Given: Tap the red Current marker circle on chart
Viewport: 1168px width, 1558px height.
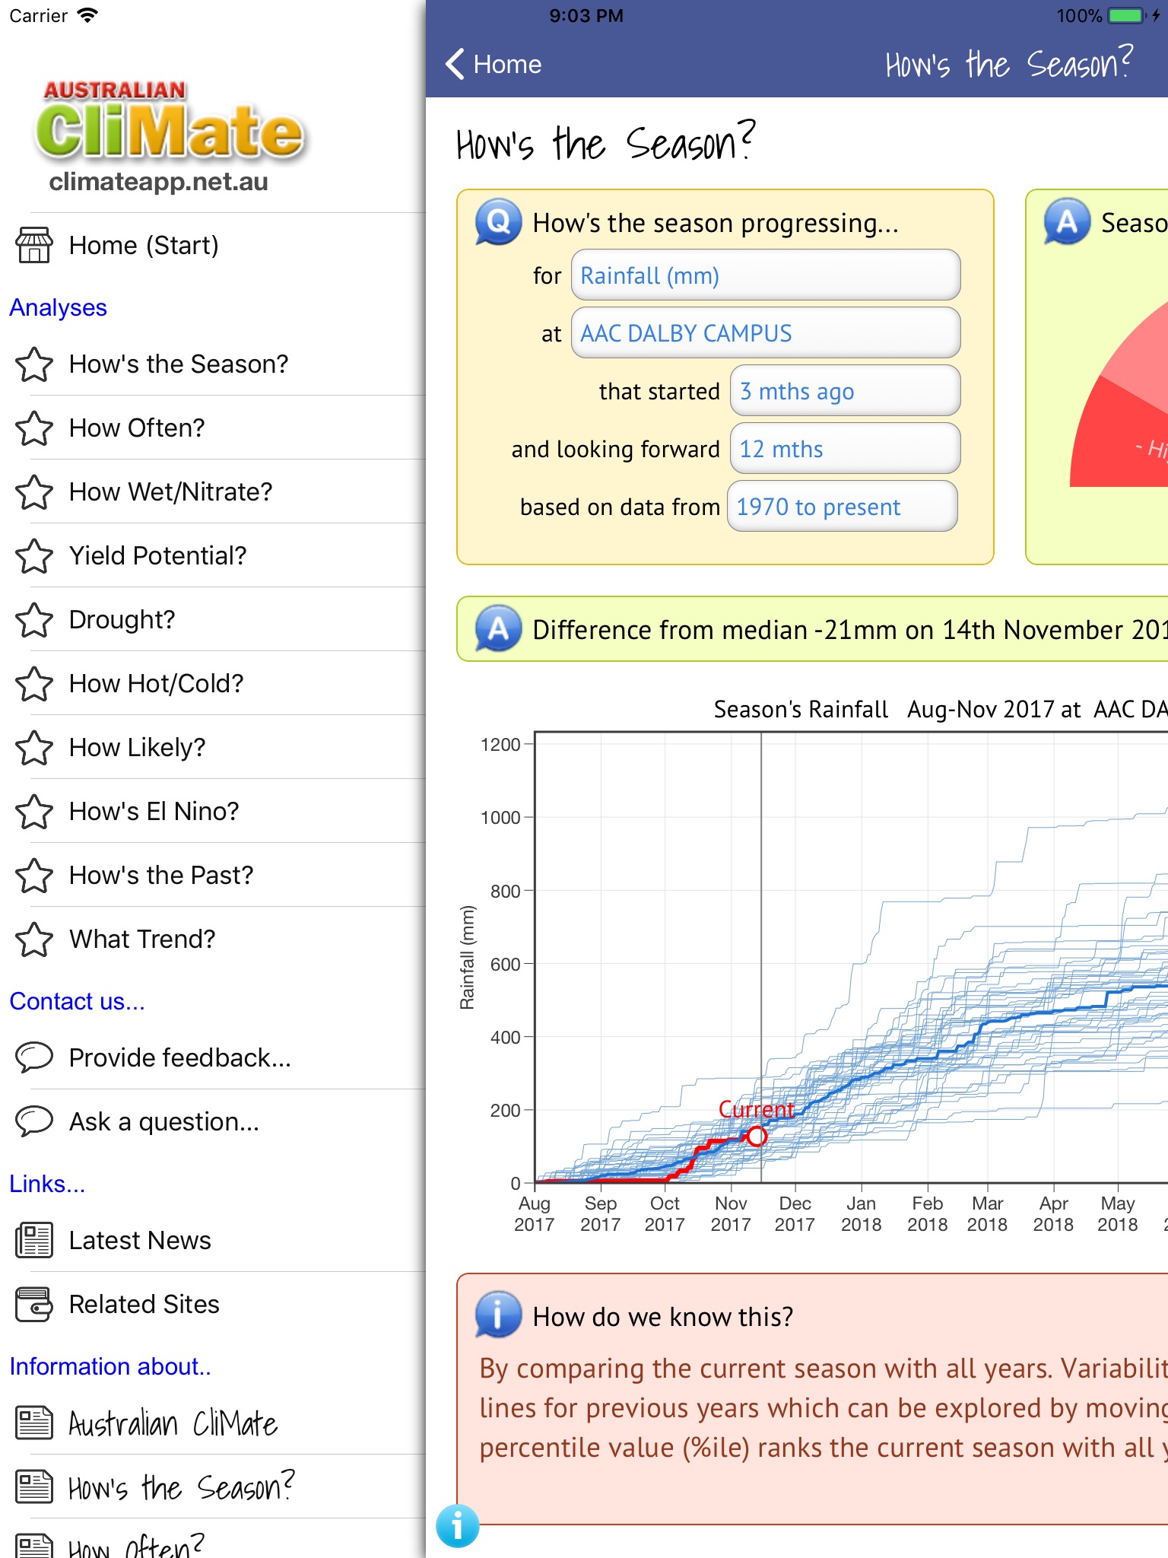Looking at the screenshot, I should [757, 1137].
